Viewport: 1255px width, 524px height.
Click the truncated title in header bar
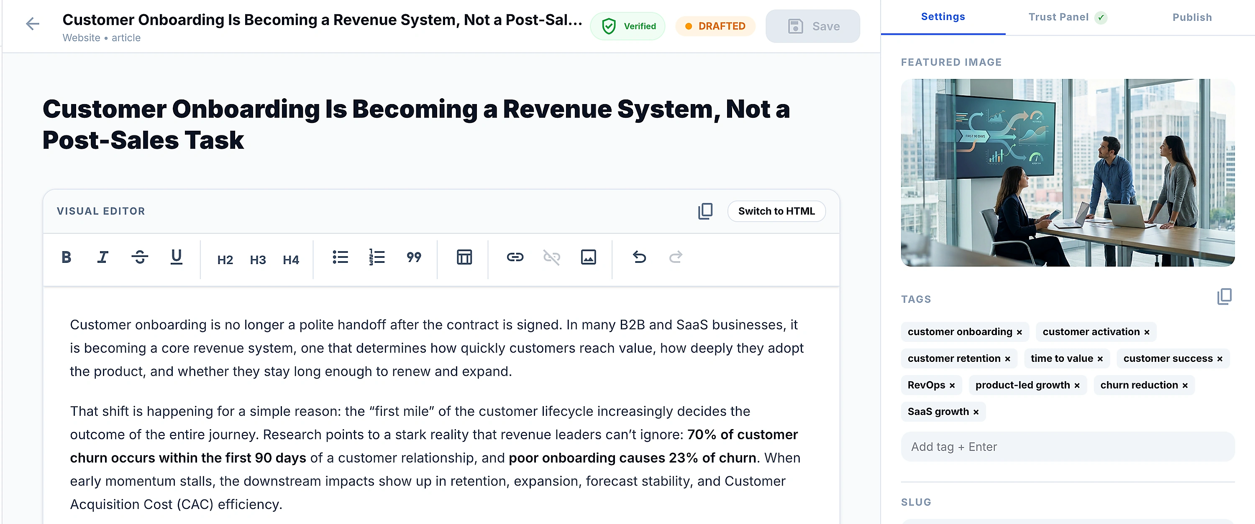pyautogui.click(x=322, y=20)
